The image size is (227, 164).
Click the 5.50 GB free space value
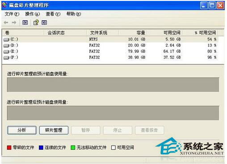pos(173,39)
